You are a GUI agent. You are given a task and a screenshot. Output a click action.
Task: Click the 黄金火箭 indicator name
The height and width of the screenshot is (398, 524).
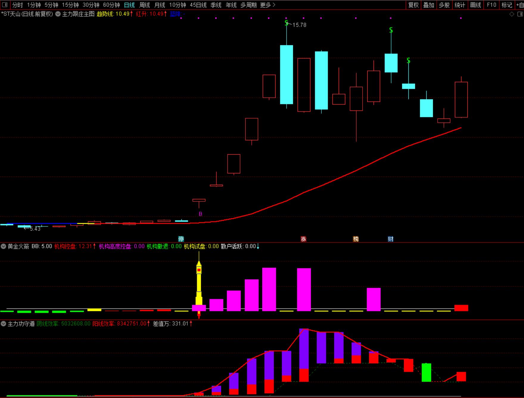click(x=18, y=246)
